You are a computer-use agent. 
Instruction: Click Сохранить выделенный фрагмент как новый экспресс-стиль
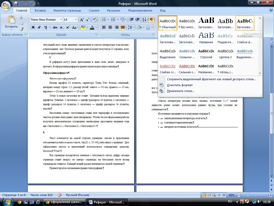(x=211, y=79)
